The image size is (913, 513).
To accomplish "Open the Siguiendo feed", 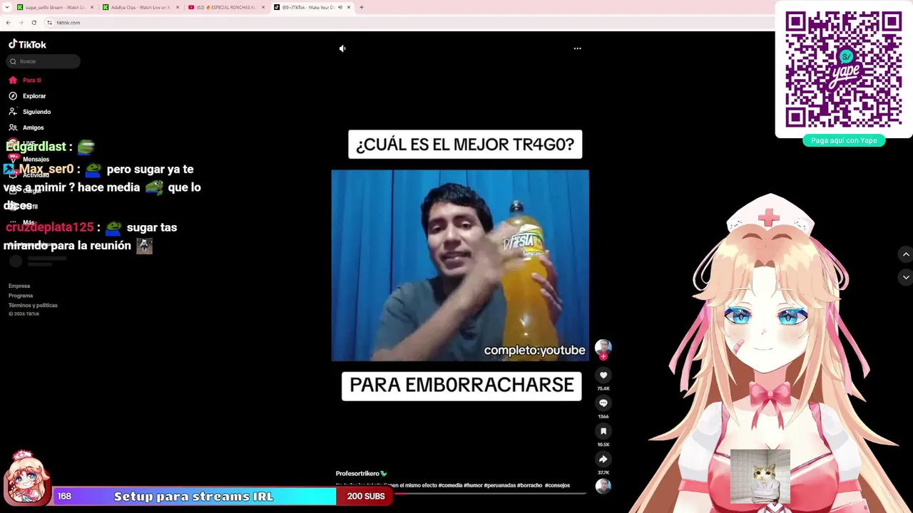I will (x=36, y=112).
